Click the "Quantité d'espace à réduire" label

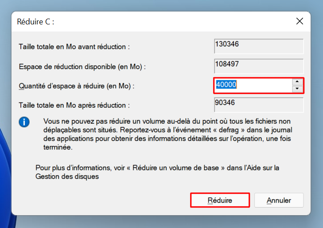click(76, 86)
